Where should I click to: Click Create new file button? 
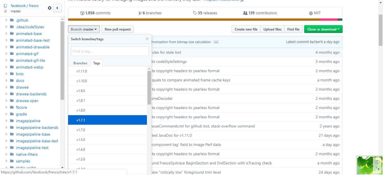click(x=246, y=29)
